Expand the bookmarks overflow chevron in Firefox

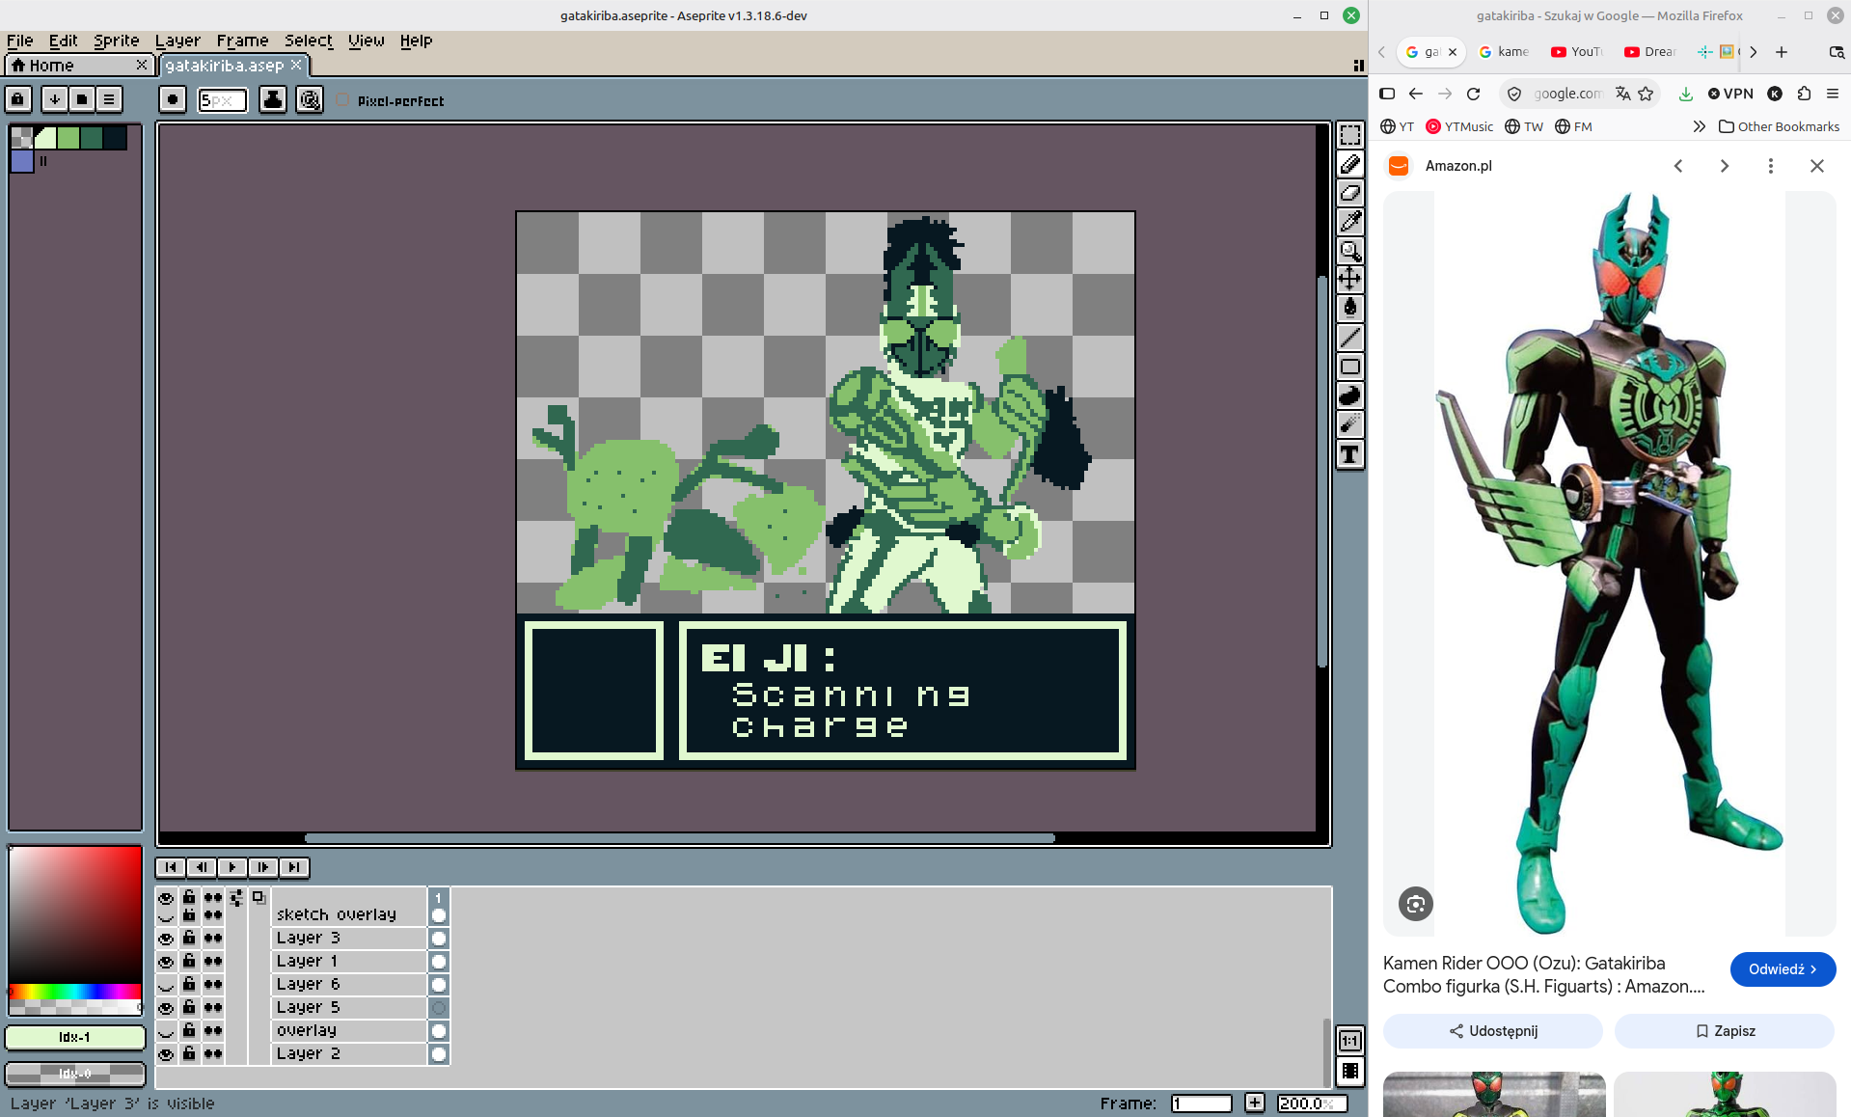(1699, 126)
